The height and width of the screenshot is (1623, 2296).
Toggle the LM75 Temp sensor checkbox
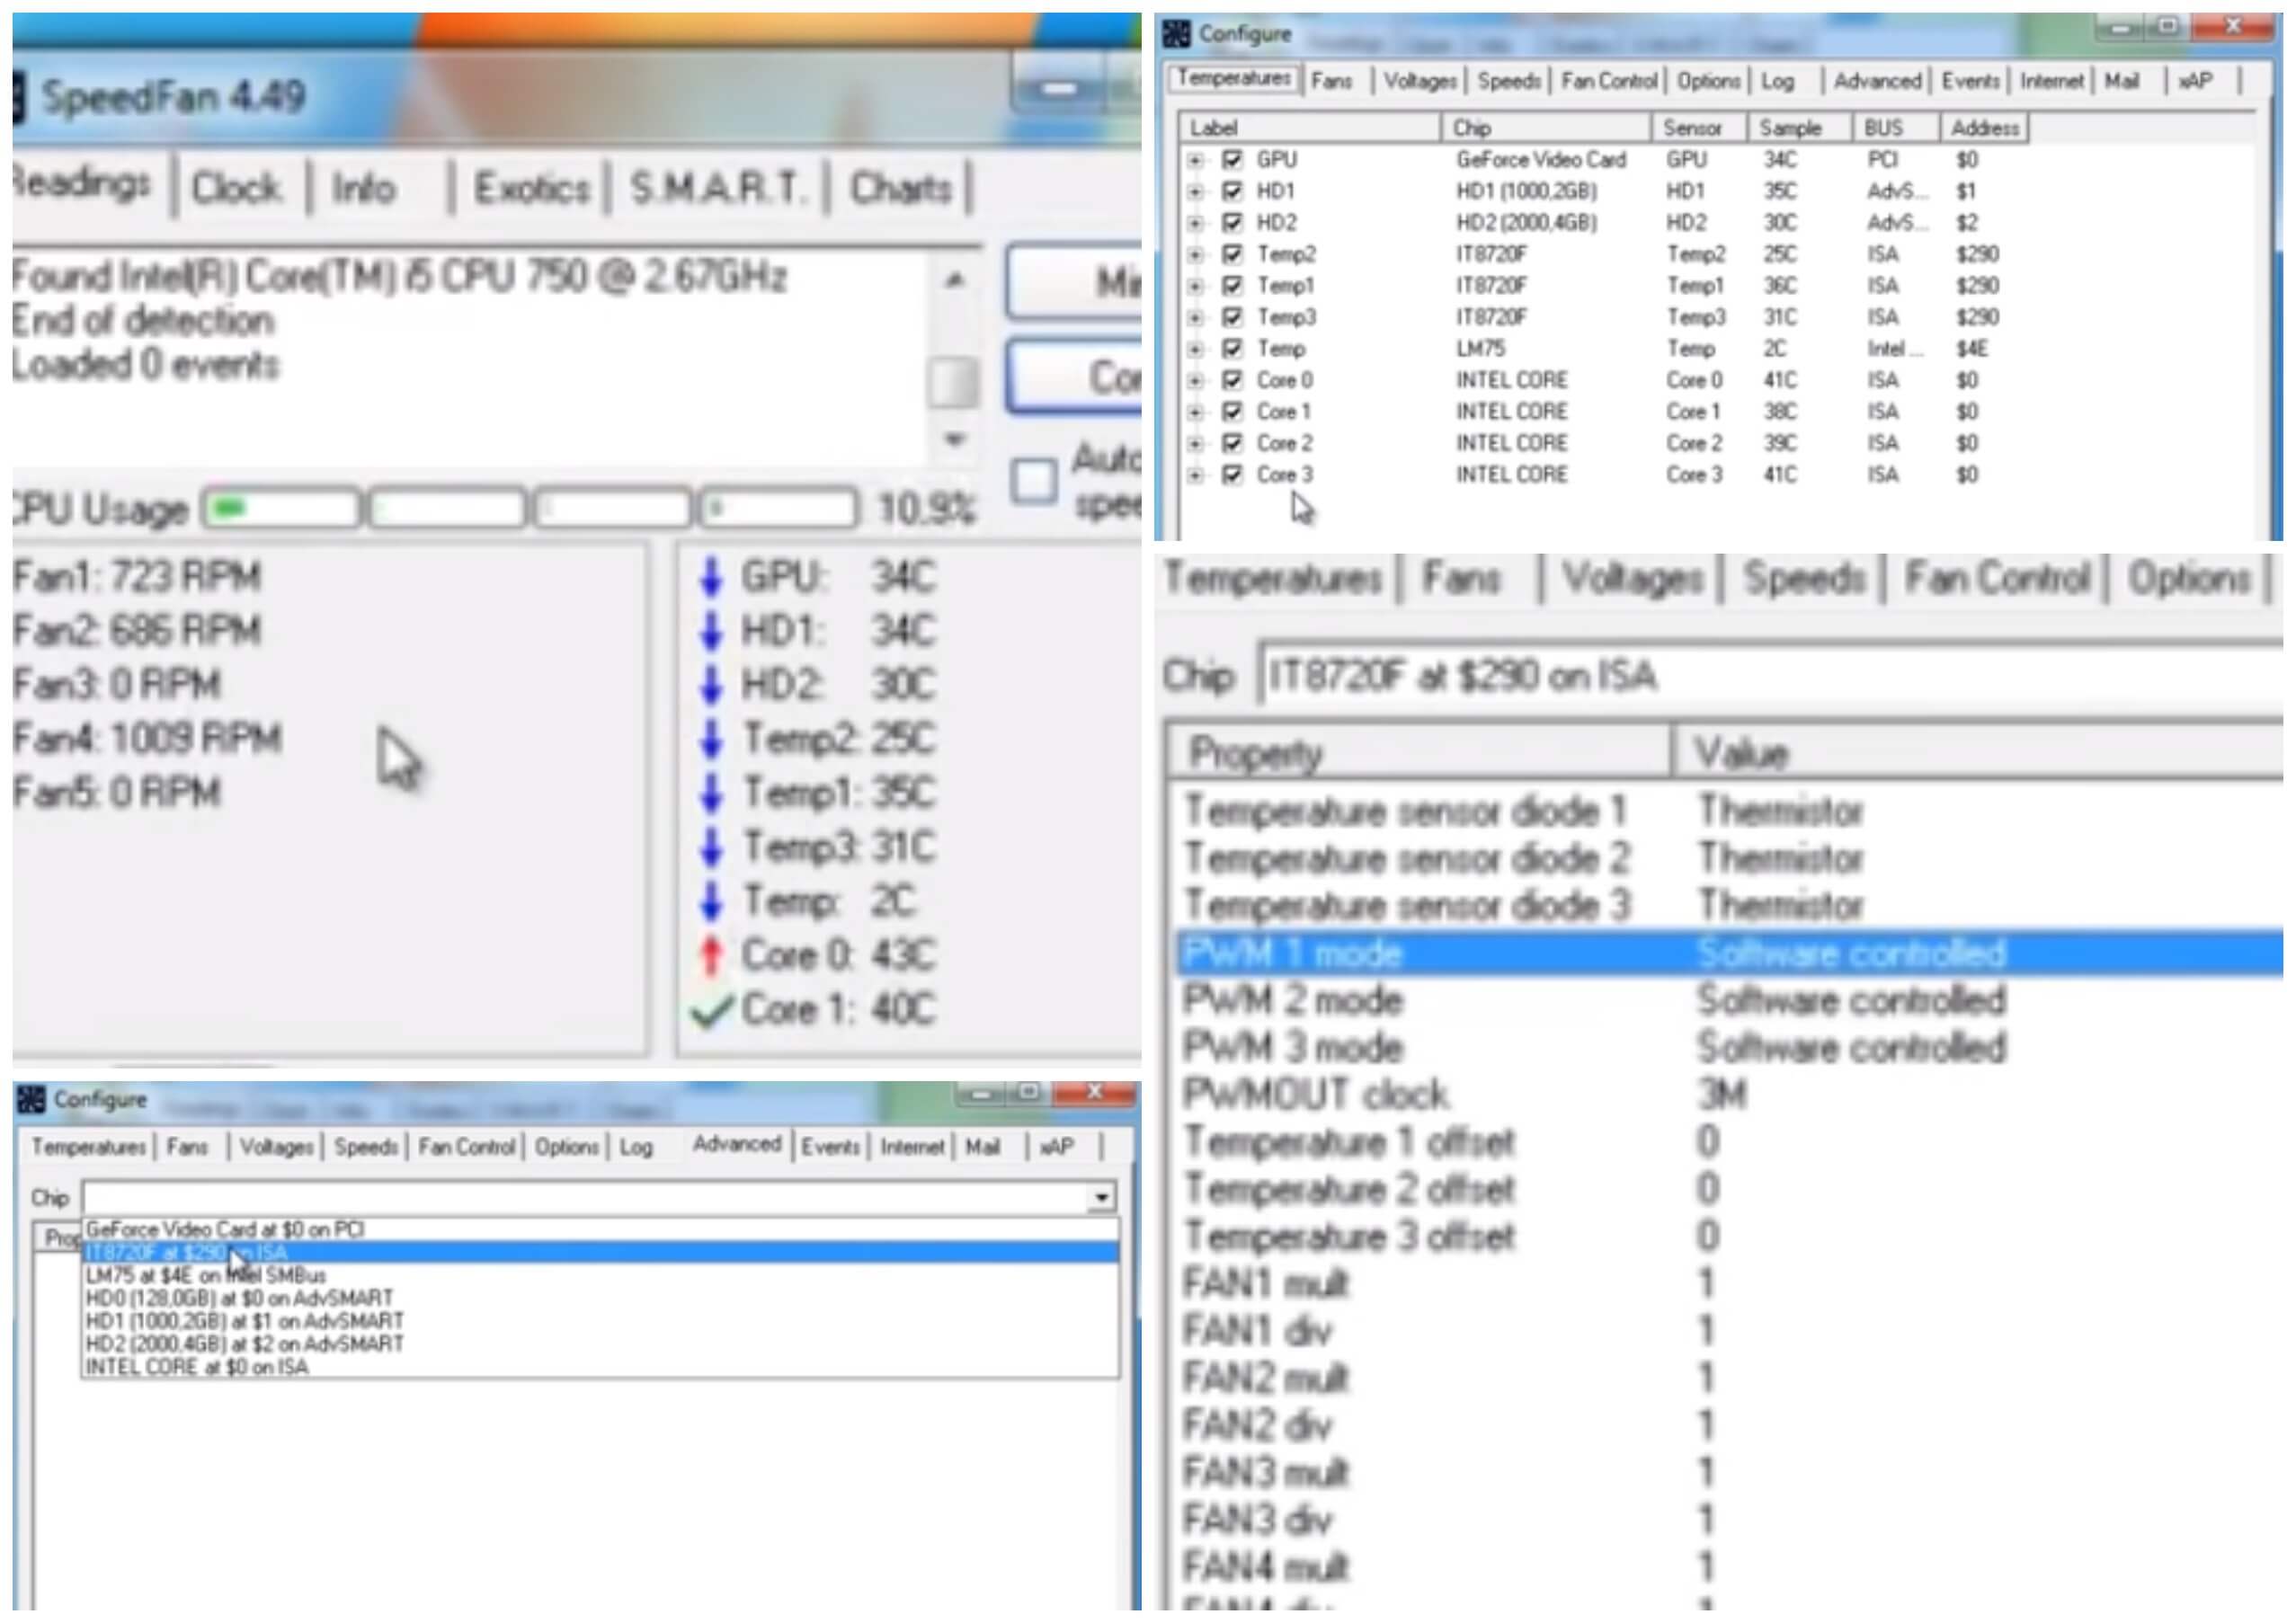pos(1232,349)
